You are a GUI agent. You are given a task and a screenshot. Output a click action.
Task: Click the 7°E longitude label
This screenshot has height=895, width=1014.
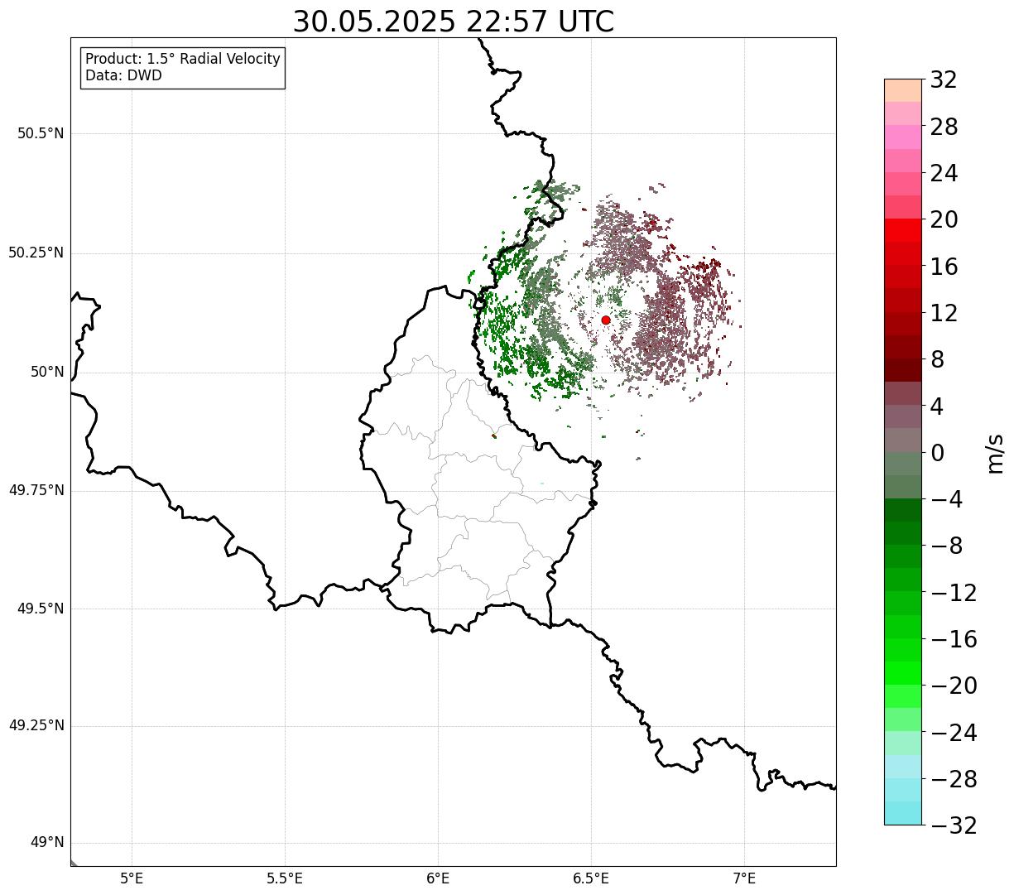744,879
